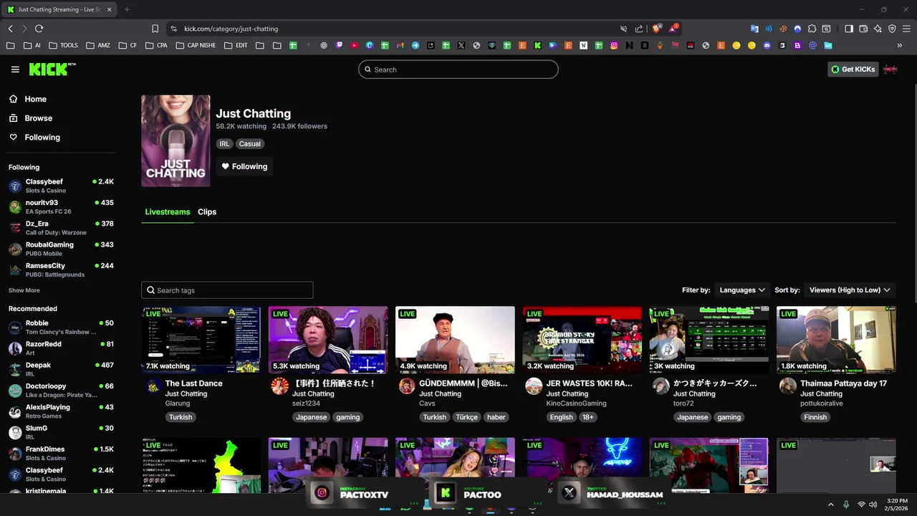Viewport: 917px width, 516px height.
Task: Click the RazorRedd avatar icon
Action: (x=15, y=349)
